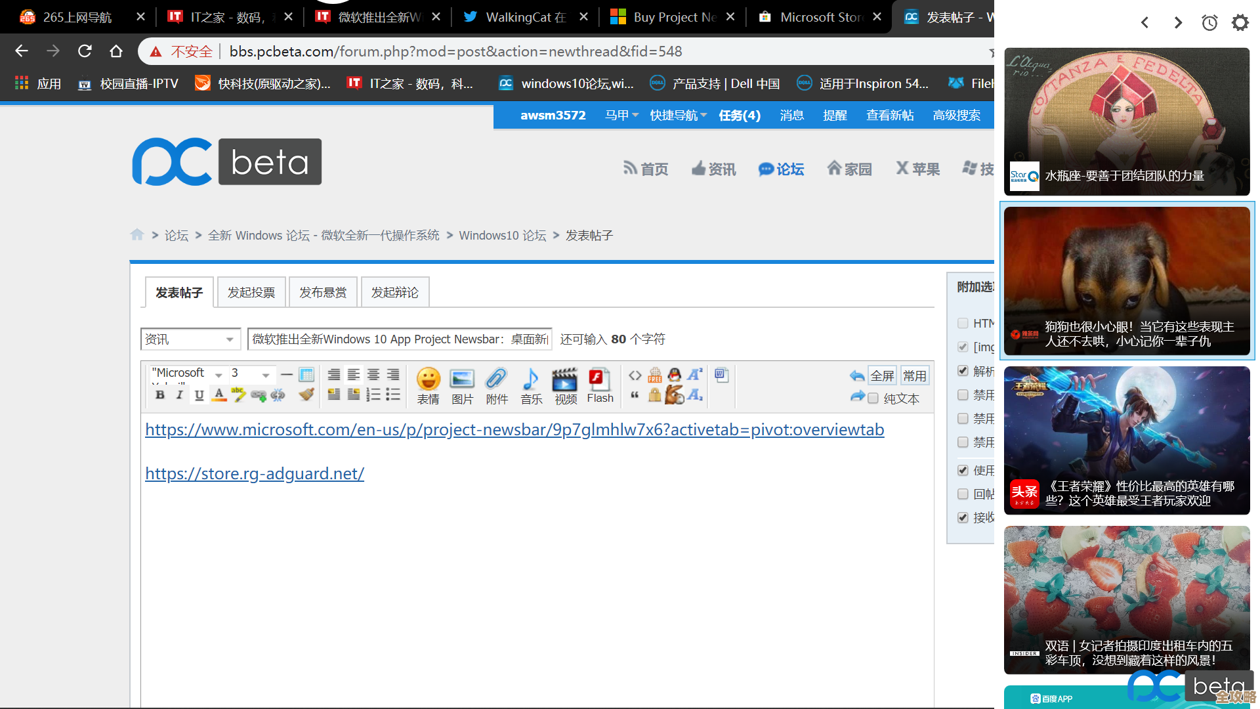Image resolution: width=1260 pixels, height=709 pixels.
Task: Apply bold formatting to the text
Action: point(161,395)
